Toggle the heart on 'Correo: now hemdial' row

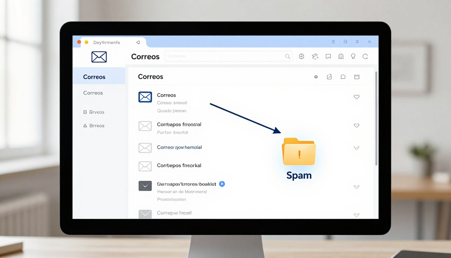(356, 148)
